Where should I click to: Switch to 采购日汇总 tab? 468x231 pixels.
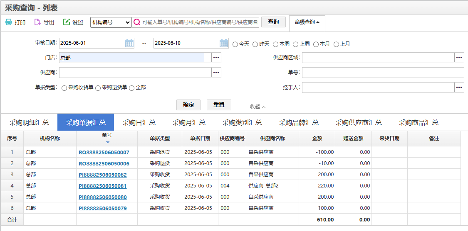pyautogui.click(x=139, y=122)
